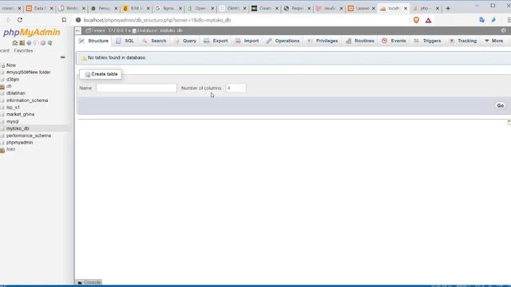511x287 pixels.
Task: Open the Search tab
Action: click(x=154, y=41)
